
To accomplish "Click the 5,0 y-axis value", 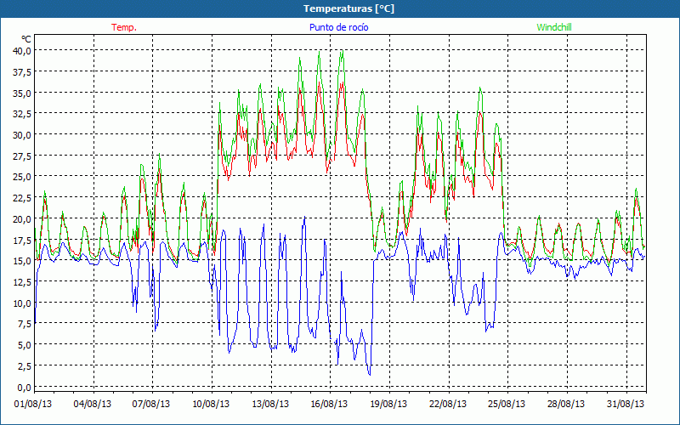I will tap(25, 345).
